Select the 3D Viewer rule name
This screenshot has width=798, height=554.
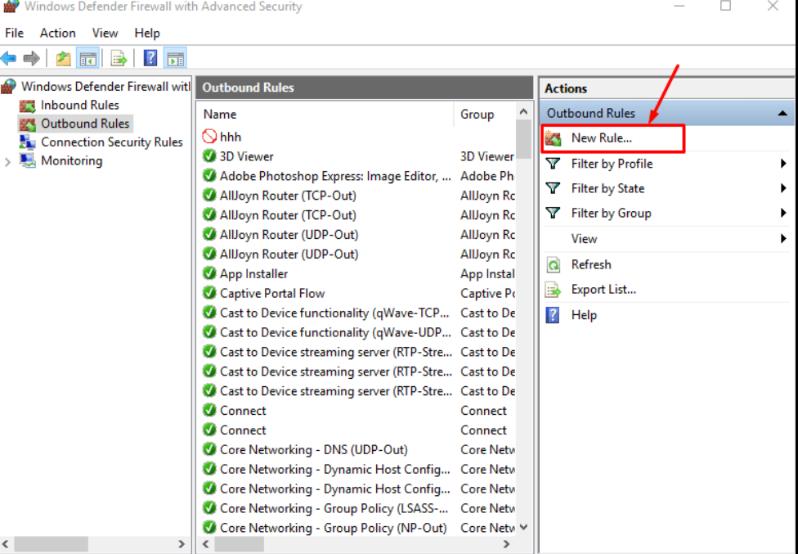pos(246,155)
